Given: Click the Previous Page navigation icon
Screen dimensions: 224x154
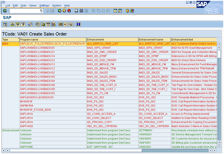Looking at the screenshot, I should click(98, 11).
